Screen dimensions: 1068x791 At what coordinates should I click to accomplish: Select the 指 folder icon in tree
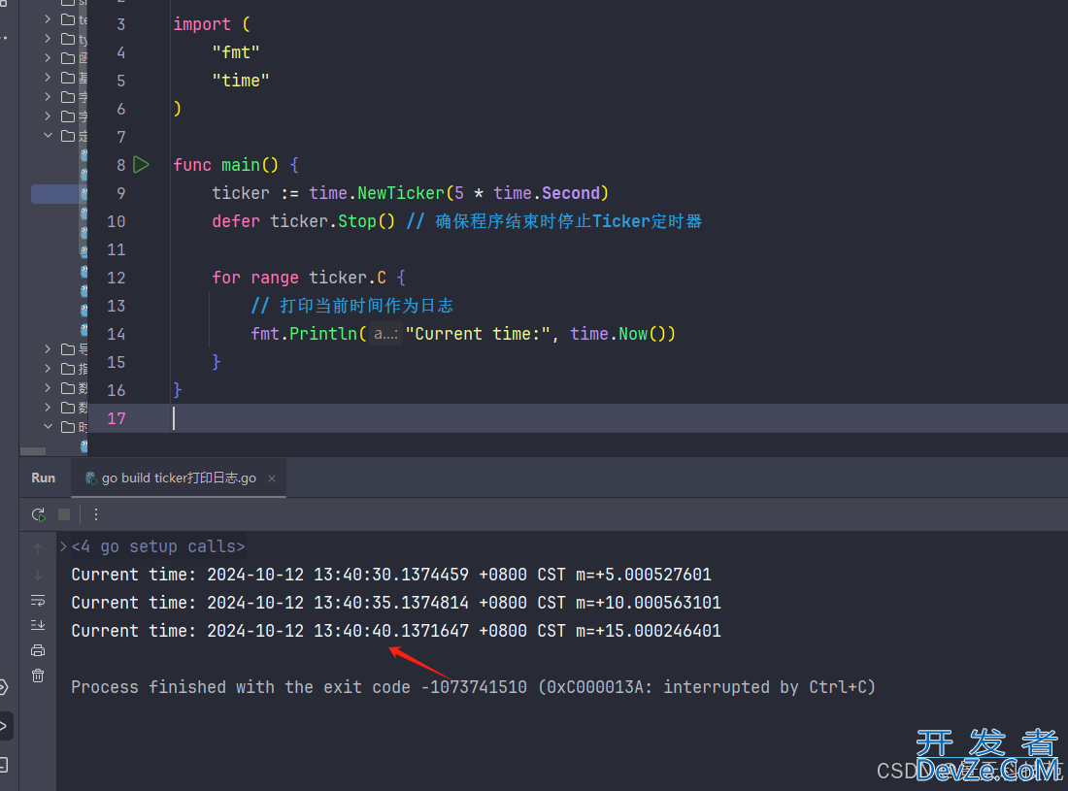(x=68, y=369)
